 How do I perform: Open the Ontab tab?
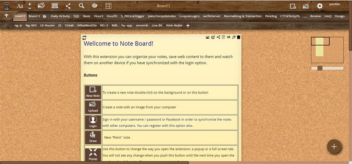click(69, 25)
